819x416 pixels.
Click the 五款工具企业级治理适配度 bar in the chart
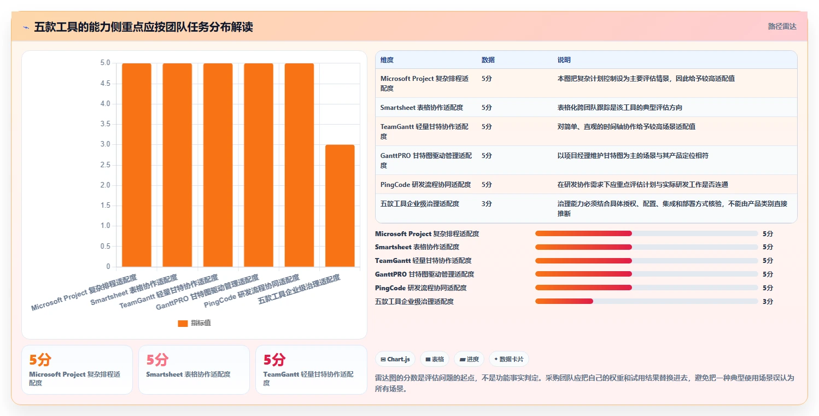click(340, 206)
